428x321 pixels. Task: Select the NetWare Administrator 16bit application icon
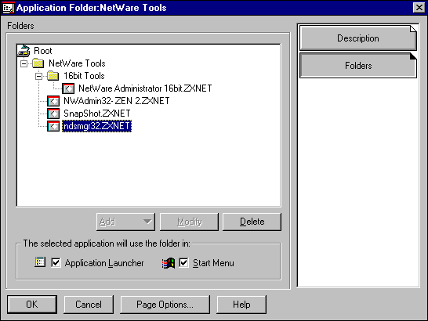(x=68, y=88)
